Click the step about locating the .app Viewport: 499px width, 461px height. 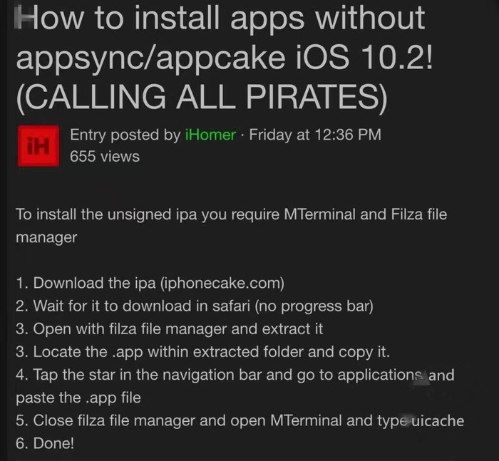coord(202,352)
